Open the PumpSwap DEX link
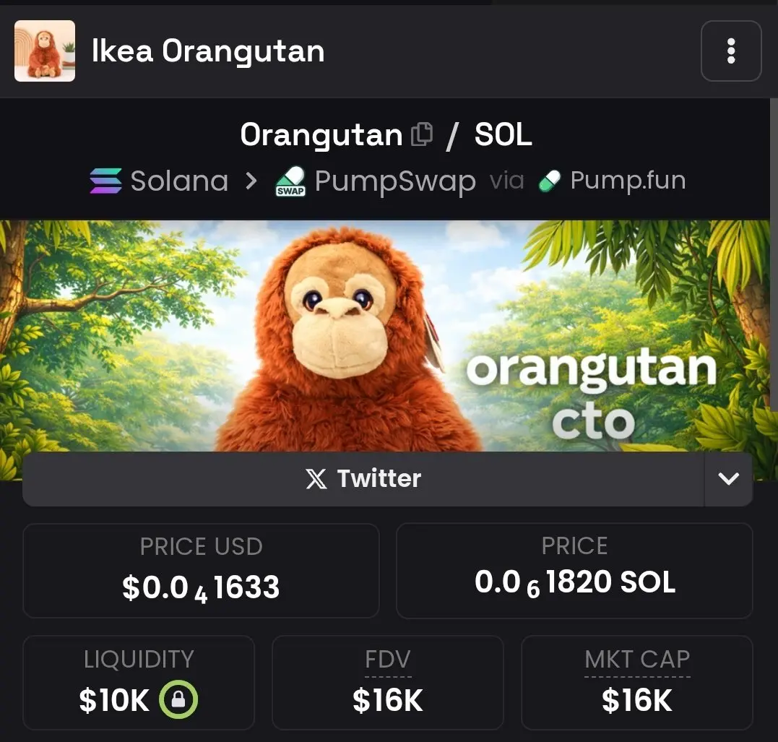This screenshot has width=778, height=742. tap(376, 181)
